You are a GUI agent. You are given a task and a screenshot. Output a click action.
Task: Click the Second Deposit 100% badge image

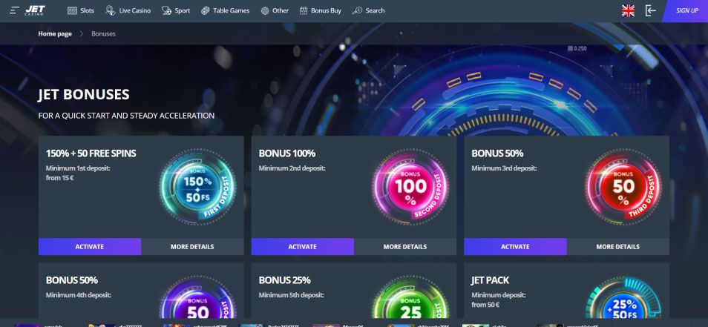(x=410, y=187)
